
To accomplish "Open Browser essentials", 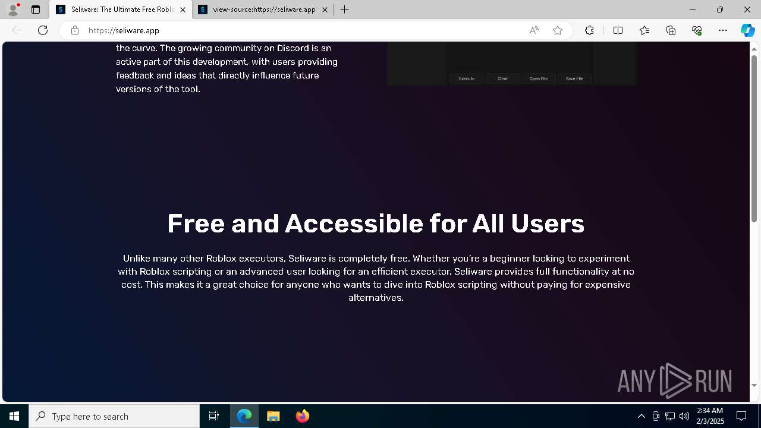I will pyautogui.click(x=697, y=30).
